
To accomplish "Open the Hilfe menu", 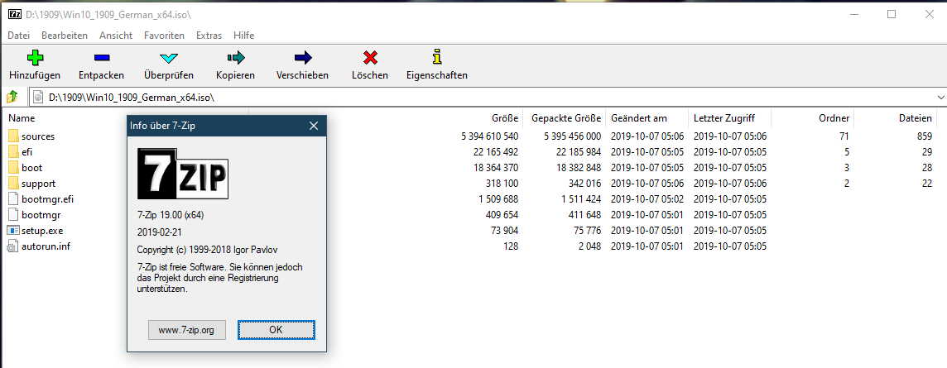I will pos(244,36).
